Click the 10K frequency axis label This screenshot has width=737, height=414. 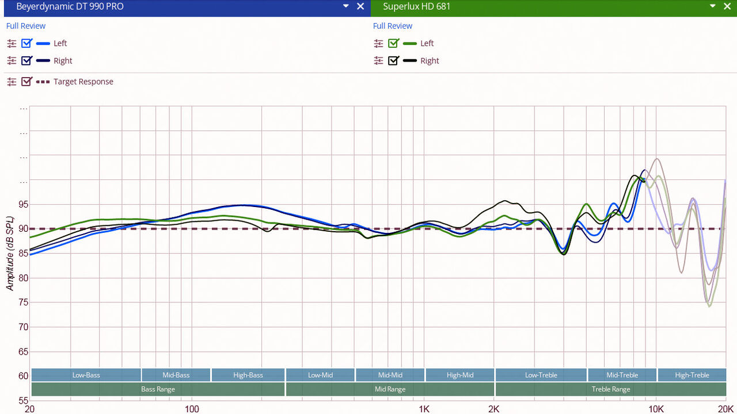pyautogui.click(x=656, y=409)
